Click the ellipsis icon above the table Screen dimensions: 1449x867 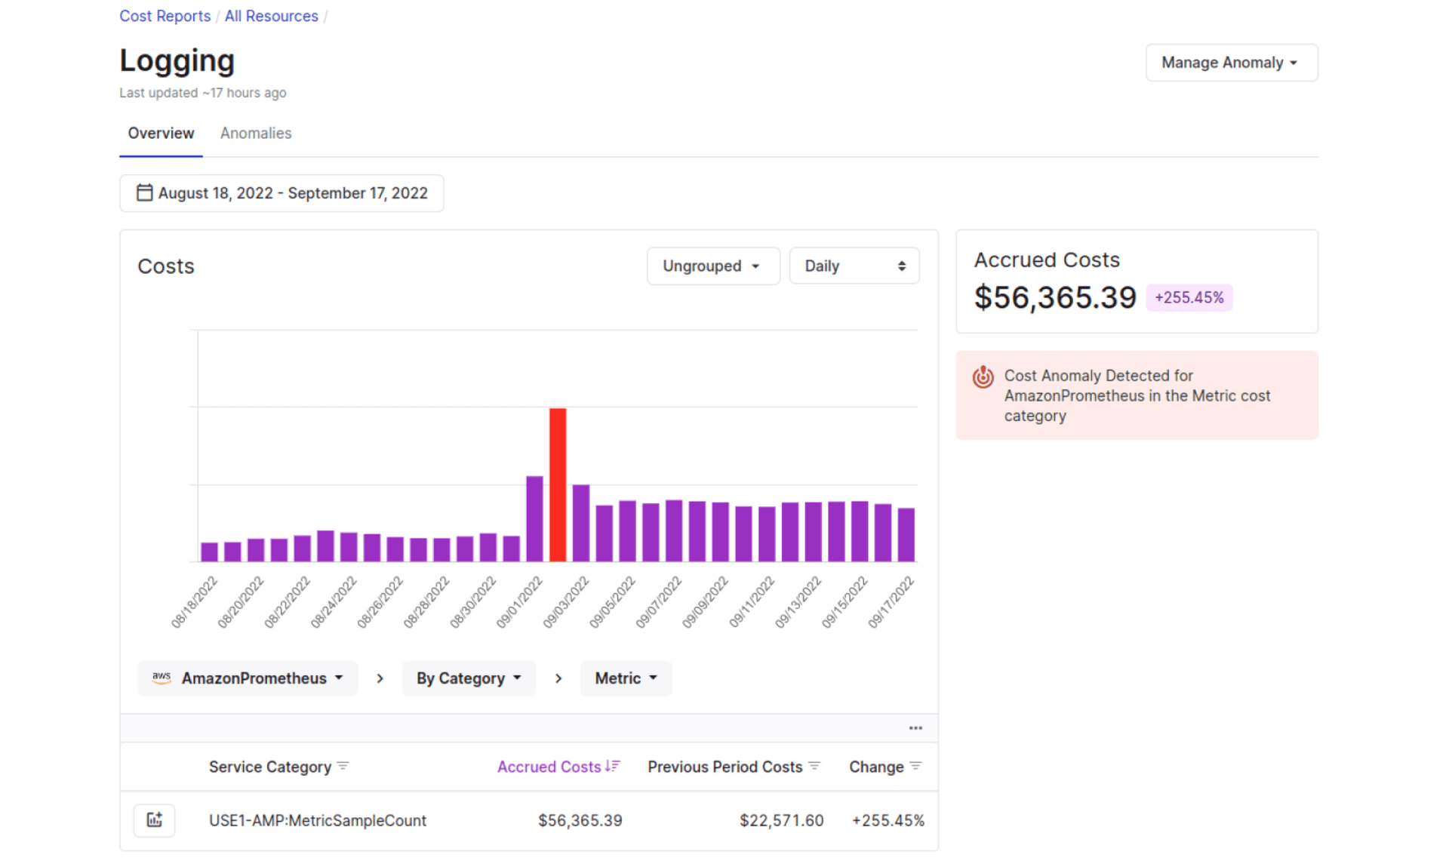pyautogui.click(x=915, y=727)
